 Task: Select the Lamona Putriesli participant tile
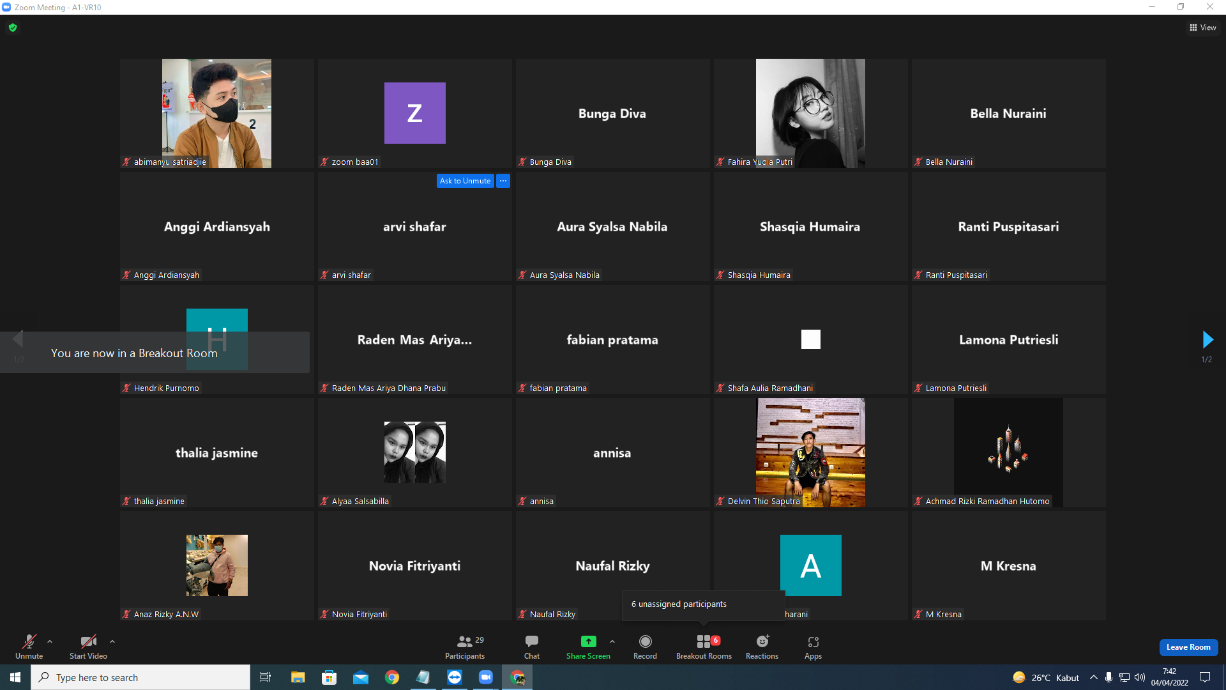coord(1009,339)
